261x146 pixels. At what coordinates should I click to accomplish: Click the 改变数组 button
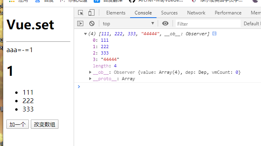(44, 124)
